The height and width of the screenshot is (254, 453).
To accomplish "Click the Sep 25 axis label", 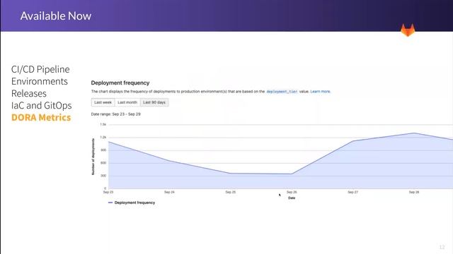I will point(231,192).
